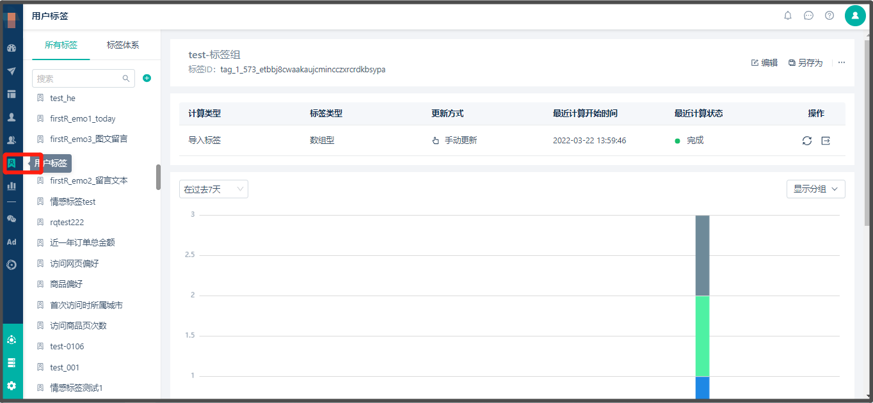The width and height of the screenshot is (873, 403).
Task: Click the 完成 status cell
Action: point(689,141)
